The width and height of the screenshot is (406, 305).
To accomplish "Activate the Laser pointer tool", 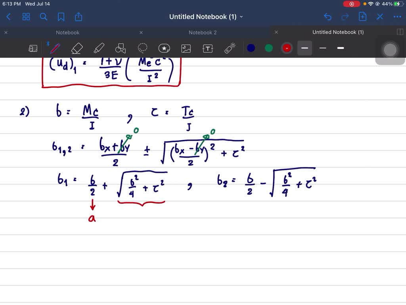I will [x=230, y=48].
